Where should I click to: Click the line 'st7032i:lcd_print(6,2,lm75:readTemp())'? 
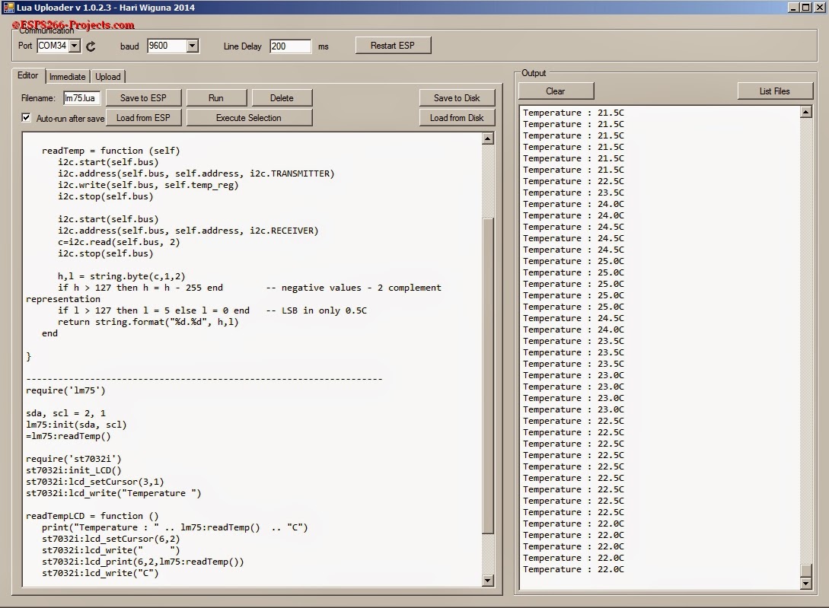[x=143, y=562]
